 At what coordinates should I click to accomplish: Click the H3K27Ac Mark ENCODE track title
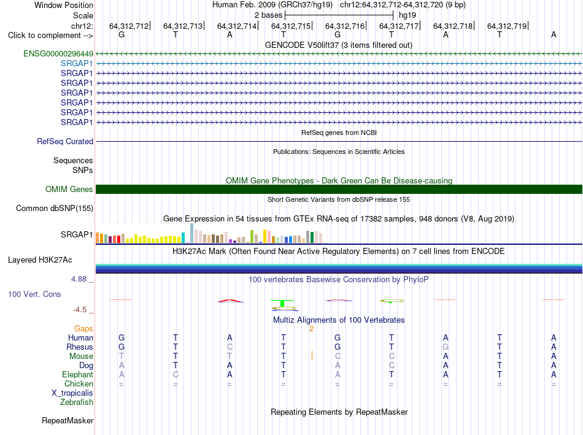339,252
